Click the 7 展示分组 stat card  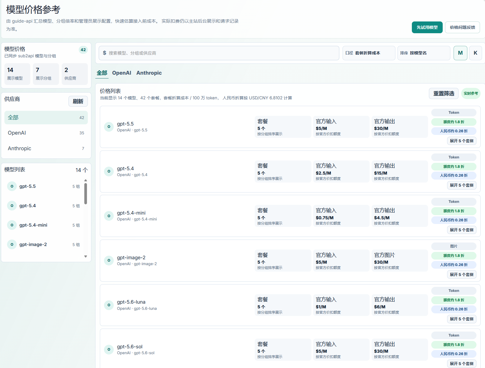(x=46, y=74)
